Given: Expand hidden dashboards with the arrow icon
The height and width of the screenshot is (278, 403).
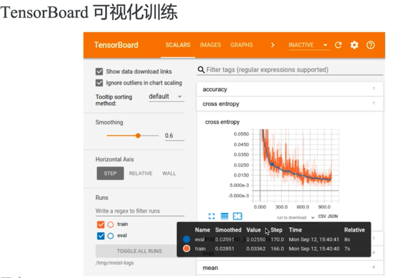Looking at the screenshot, I should [x=272, y=45].
